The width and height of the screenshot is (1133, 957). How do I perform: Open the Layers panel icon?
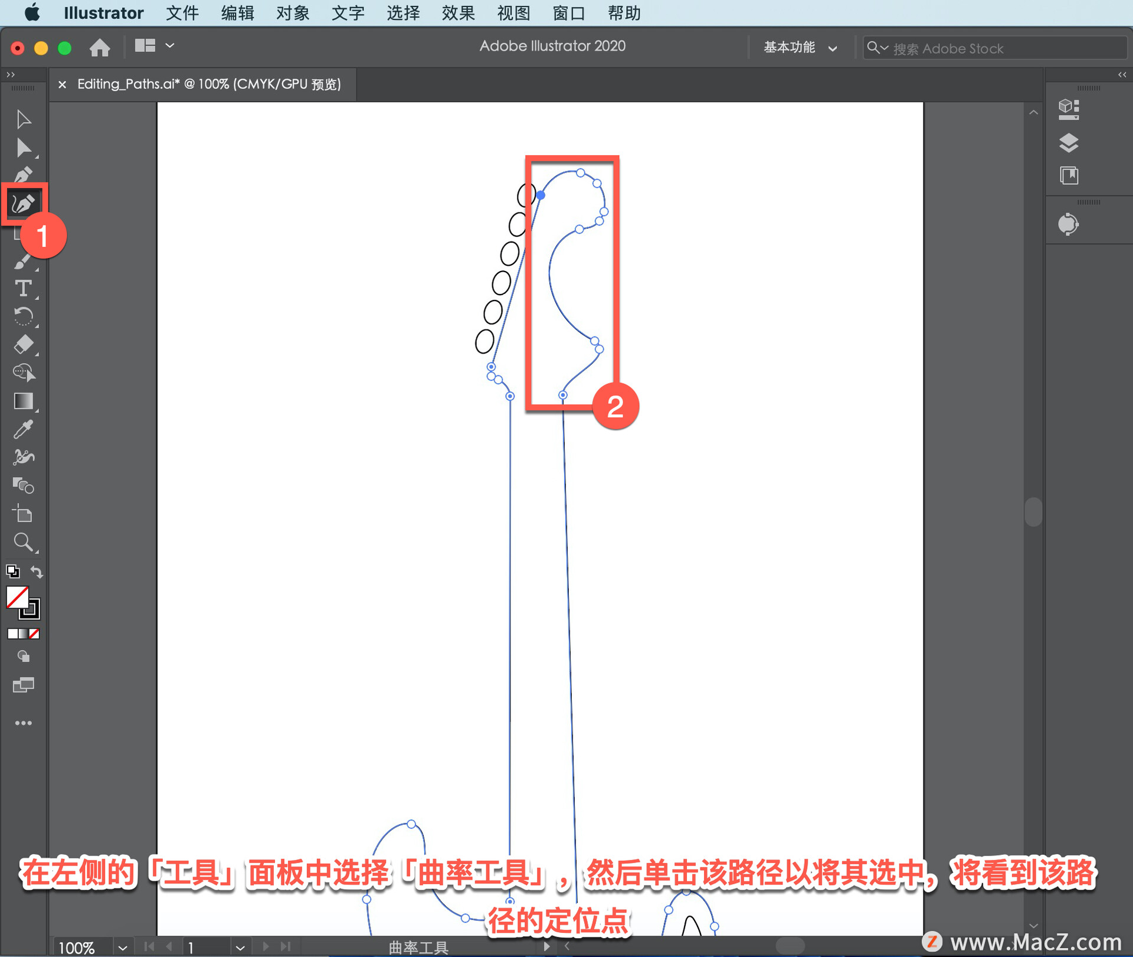pos(1069,143)
